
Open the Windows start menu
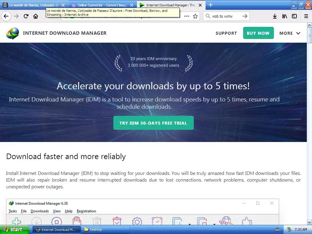pos(15,230)
